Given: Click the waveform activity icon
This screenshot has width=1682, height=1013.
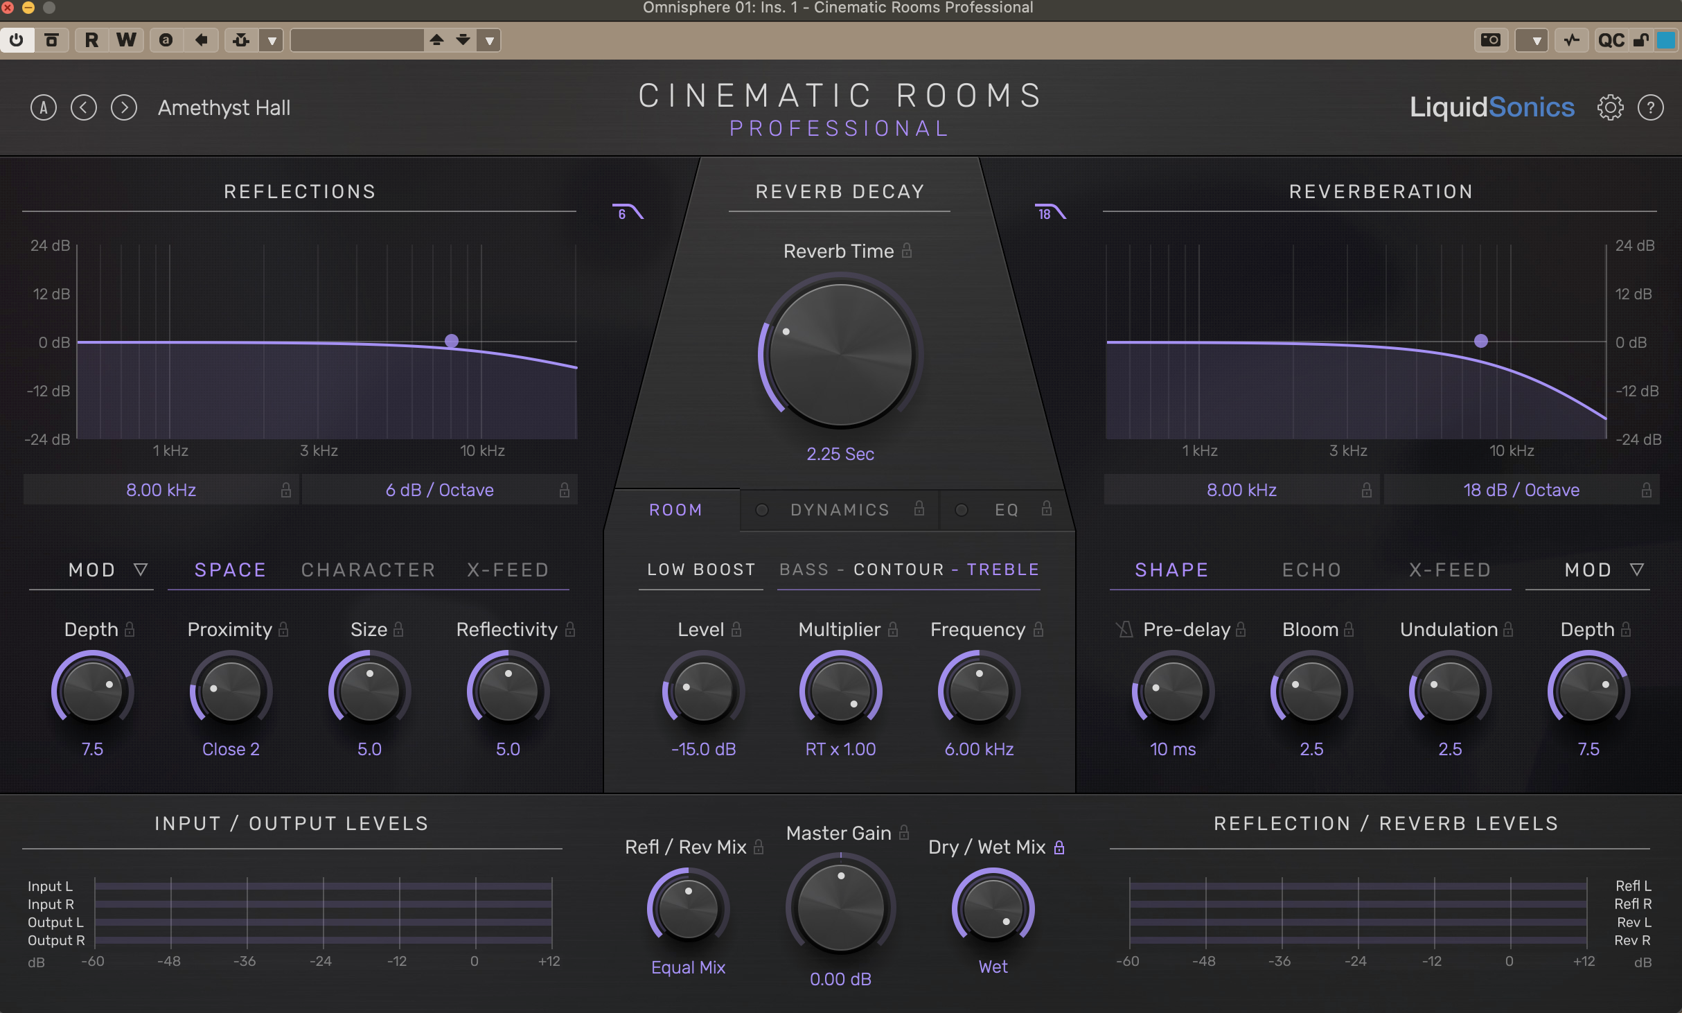Looking at the screenshot, I should click(x=1571, y=40).
